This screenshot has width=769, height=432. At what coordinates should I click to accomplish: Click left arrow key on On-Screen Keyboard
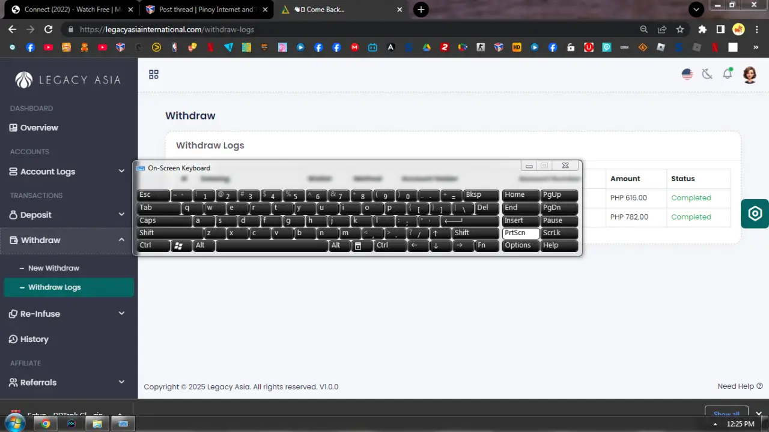418,245
